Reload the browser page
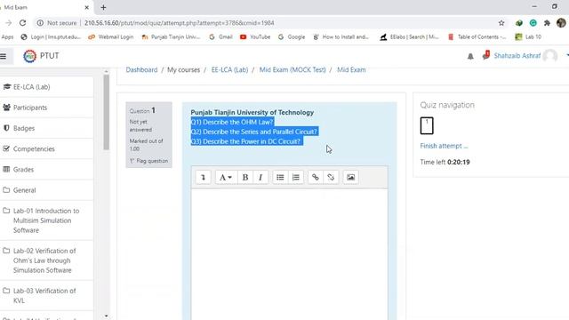Image resolution: width=569 pixels, height=320 pixels. pyautogui.click(x=22, y=23)
